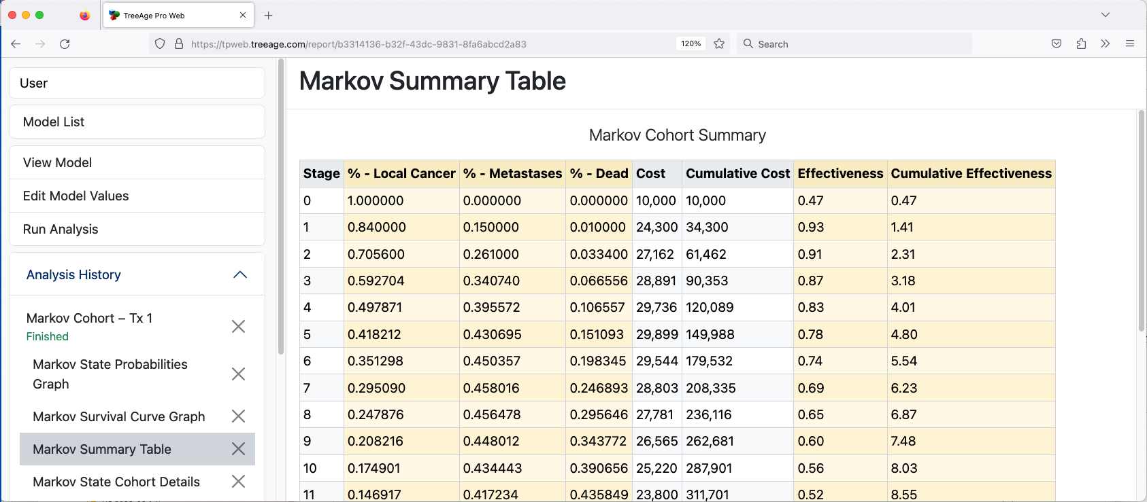This screenshot has width=1147, height=502.
Task: Open Markov State Cohort Details
Action: pos(116,482)
